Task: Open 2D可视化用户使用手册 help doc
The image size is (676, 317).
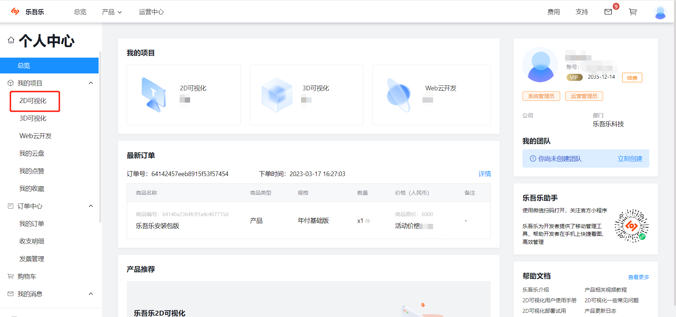Action: tap(549, 300)
